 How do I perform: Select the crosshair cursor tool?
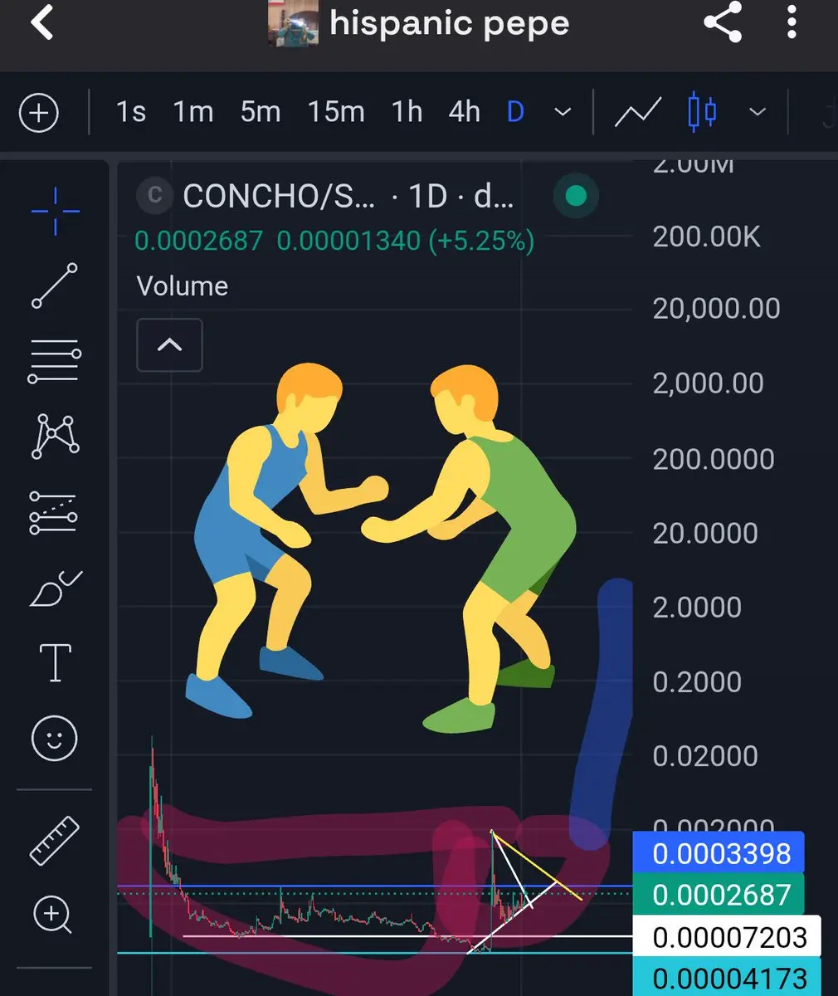(x=55, y=211)
